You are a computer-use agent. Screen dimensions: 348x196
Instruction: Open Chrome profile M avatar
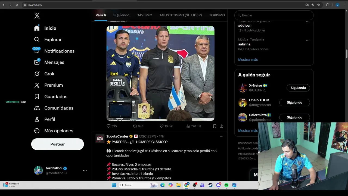[337, 5]
